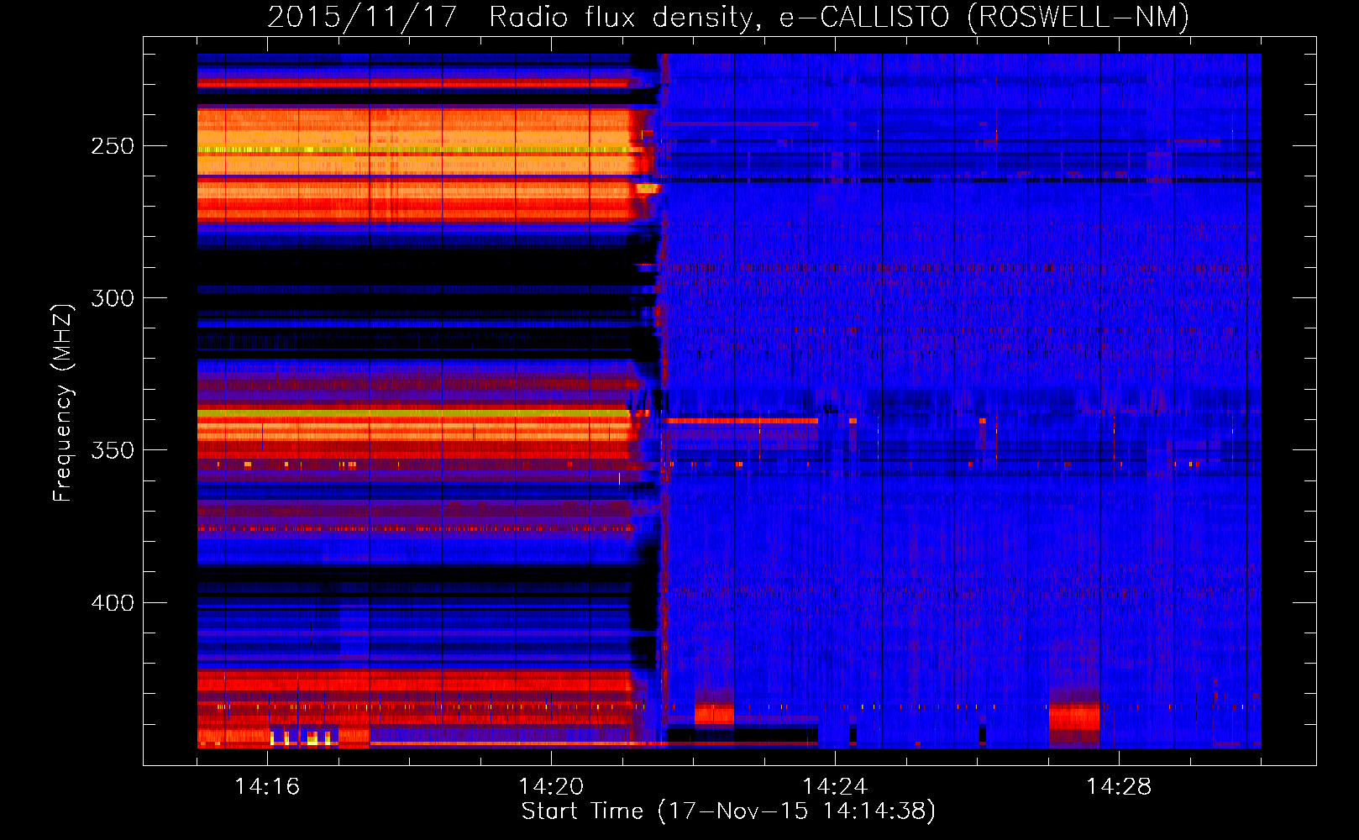The image size is (1359, 840).
Task: Click the 300 frequency axis label
Action: [x=113, y=298]
